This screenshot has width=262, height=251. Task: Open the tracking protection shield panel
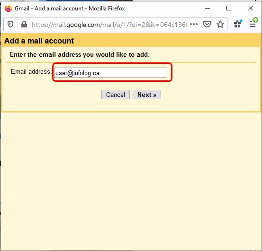10,25
